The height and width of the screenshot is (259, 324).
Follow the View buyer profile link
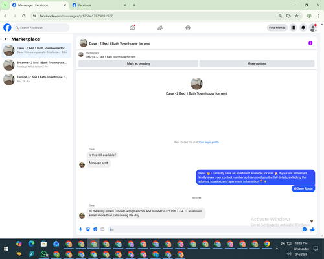(209, 142)
